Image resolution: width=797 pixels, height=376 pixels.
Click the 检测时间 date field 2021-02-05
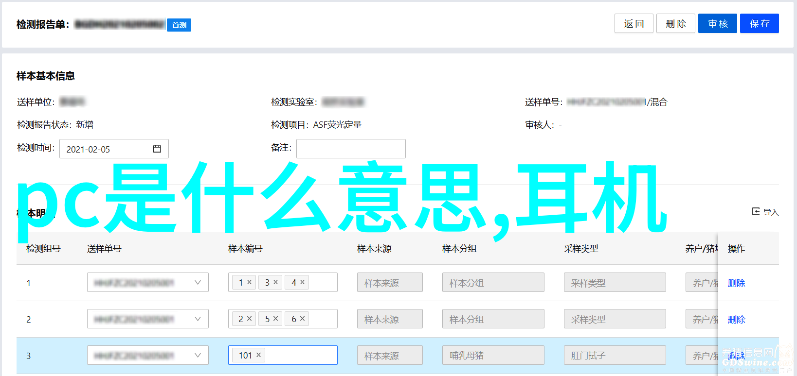114,149
